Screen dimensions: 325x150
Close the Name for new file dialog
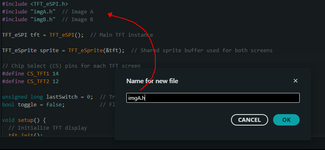pyautogui.click(x=295, y=81)
